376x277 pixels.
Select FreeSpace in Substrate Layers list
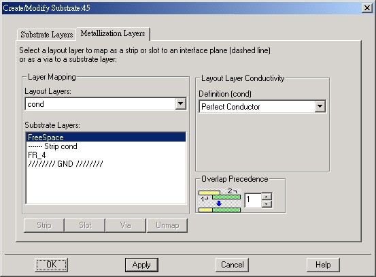click(106, 137)
